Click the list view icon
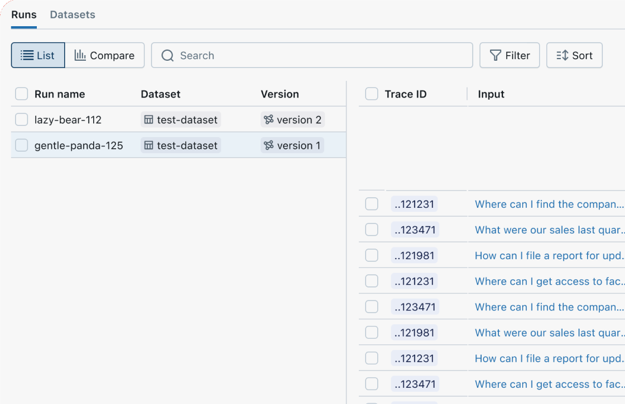Image resolution: width=625 pixels, height=404 pixels. (27, 56)
